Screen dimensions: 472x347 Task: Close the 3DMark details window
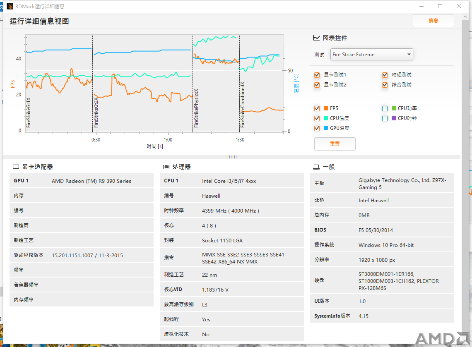point(459,6)
